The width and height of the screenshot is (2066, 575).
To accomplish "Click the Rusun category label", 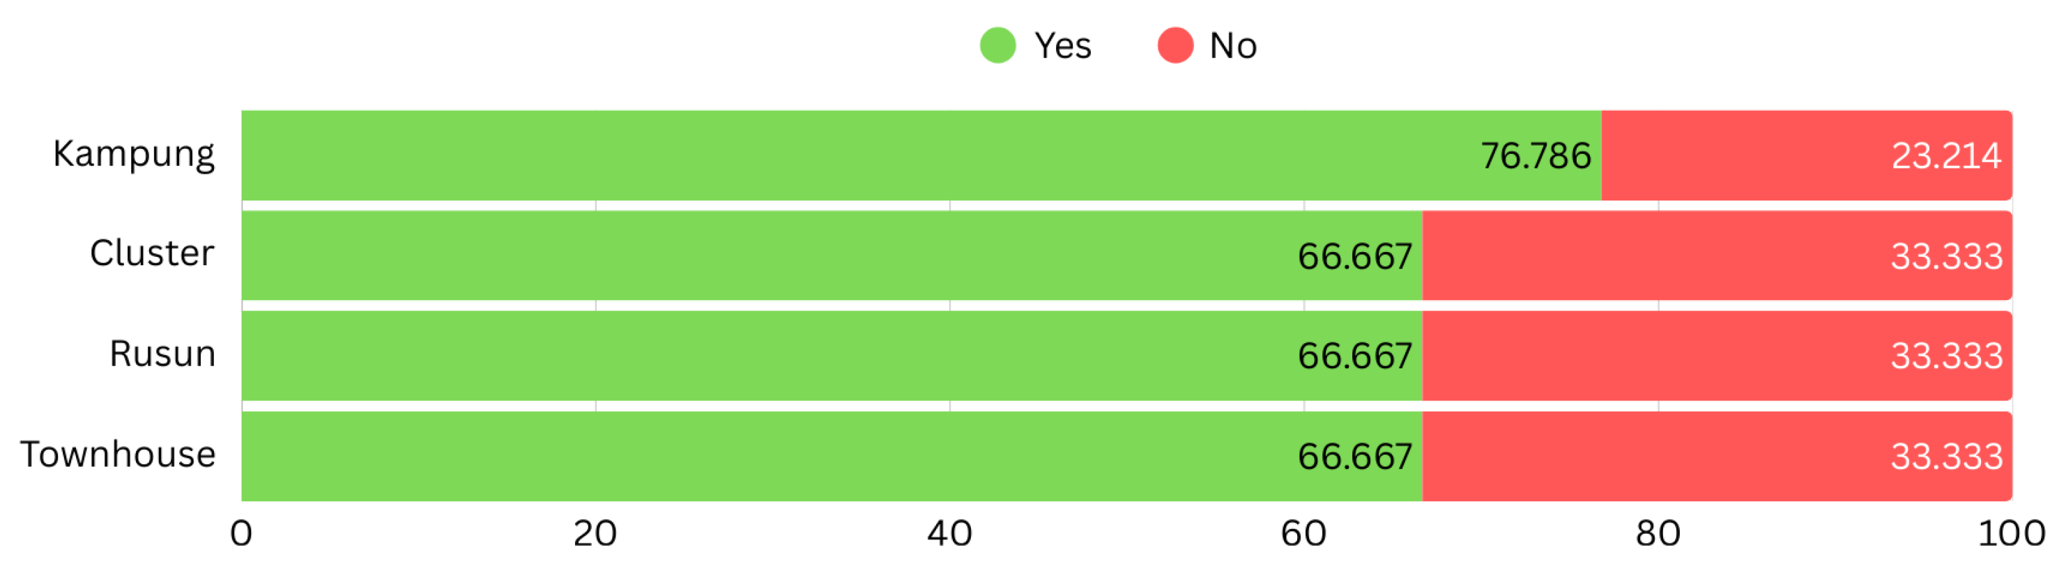I will tap(162, 353).
